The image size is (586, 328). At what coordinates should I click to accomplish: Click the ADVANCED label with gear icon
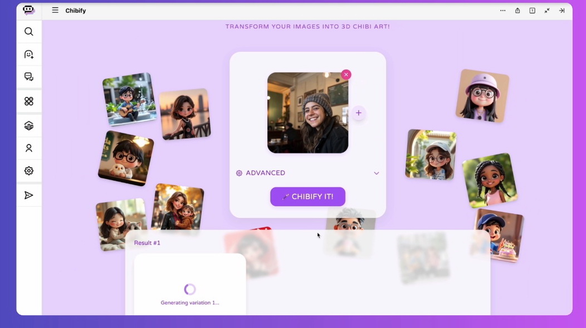(x=261, y=173)
